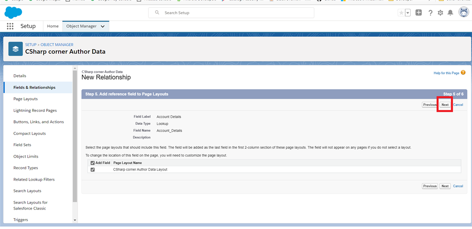Open the user profile avatar

point(464,12)
